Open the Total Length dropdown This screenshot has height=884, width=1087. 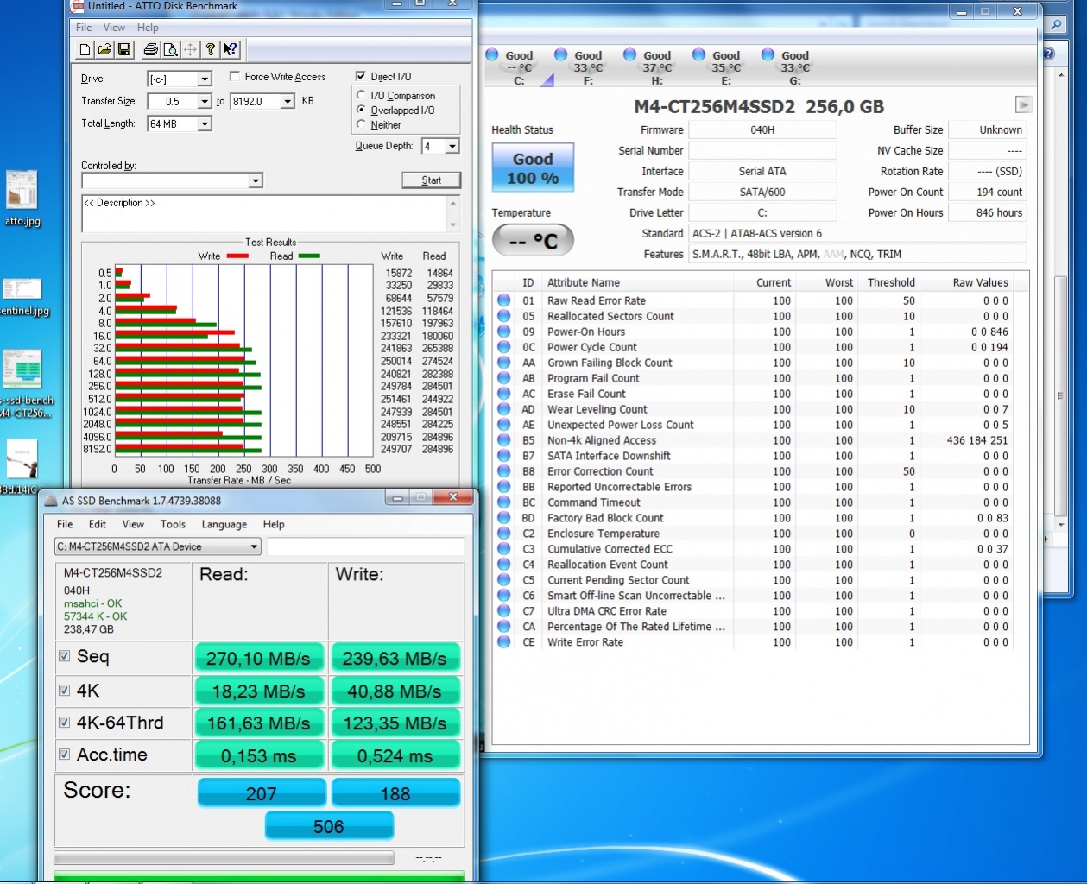click(205, 124)
